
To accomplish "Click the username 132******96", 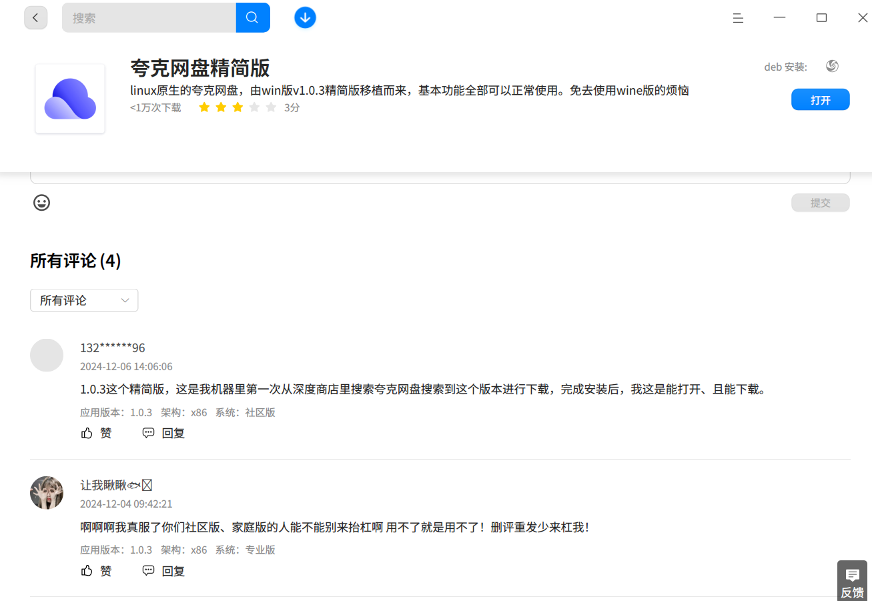I will click(x=113, y=348).
